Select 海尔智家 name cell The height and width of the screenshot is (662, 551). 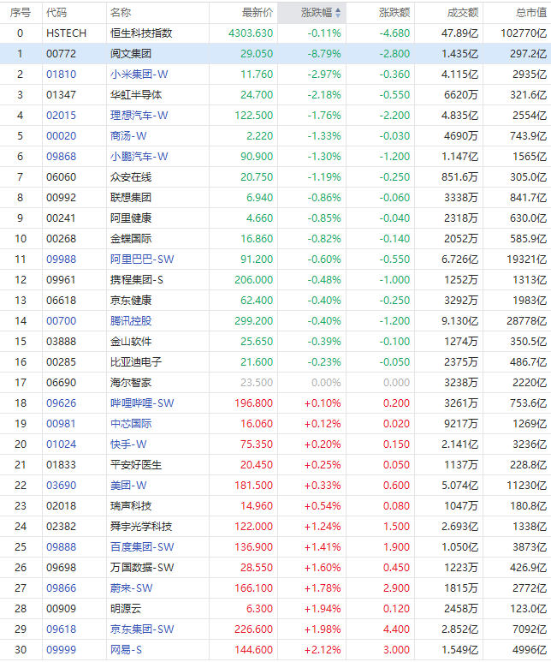pyautogui.click(x=131, y=383)
